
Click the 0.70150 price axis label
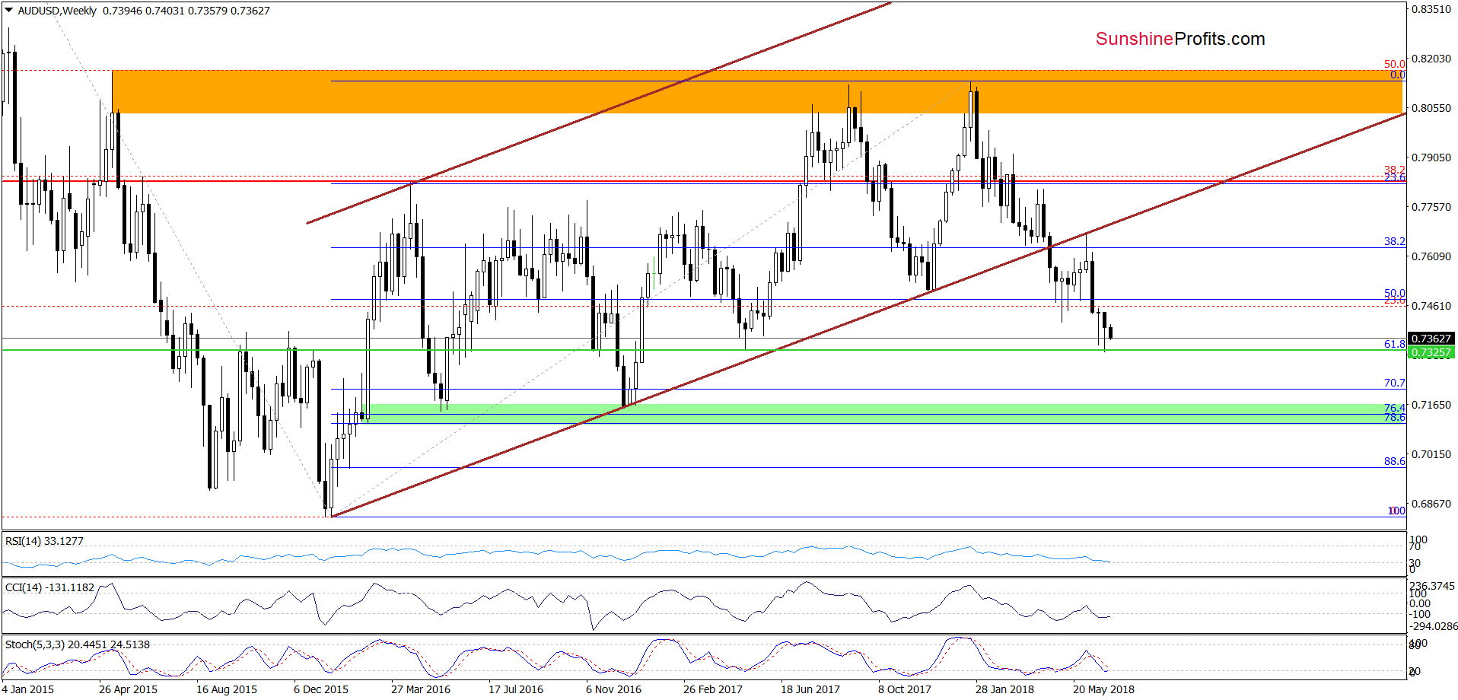(1431, 454)
